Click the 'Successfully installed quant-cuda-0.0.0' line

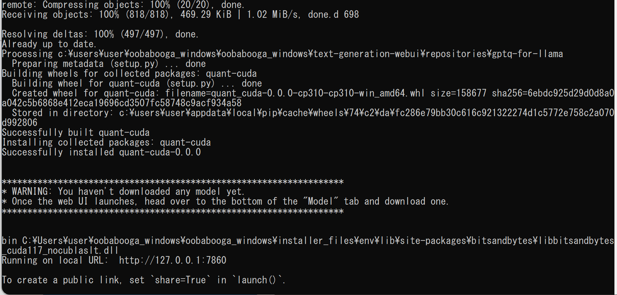point(101,152)
